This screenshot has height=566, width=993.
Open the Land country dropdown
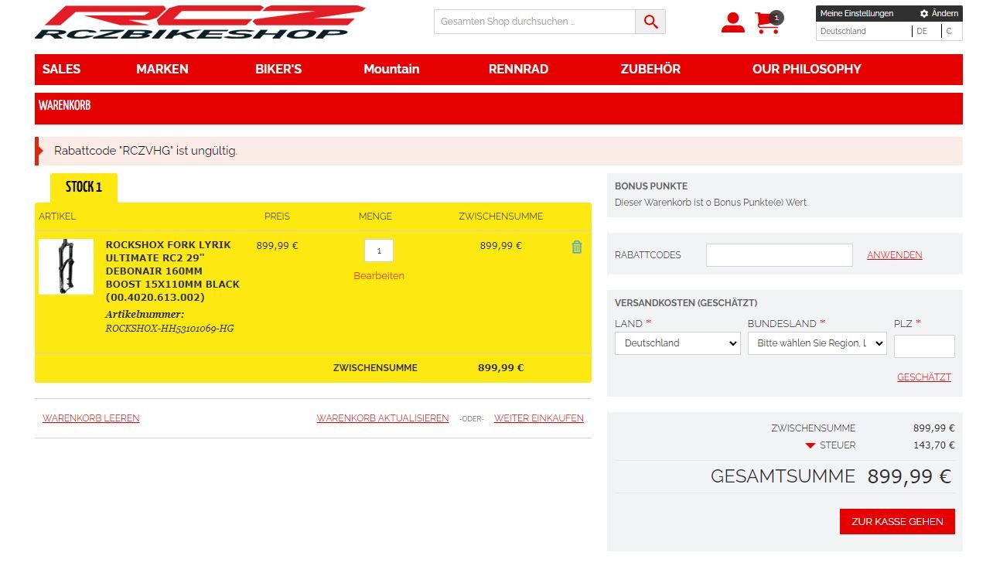tap(677, 343)
